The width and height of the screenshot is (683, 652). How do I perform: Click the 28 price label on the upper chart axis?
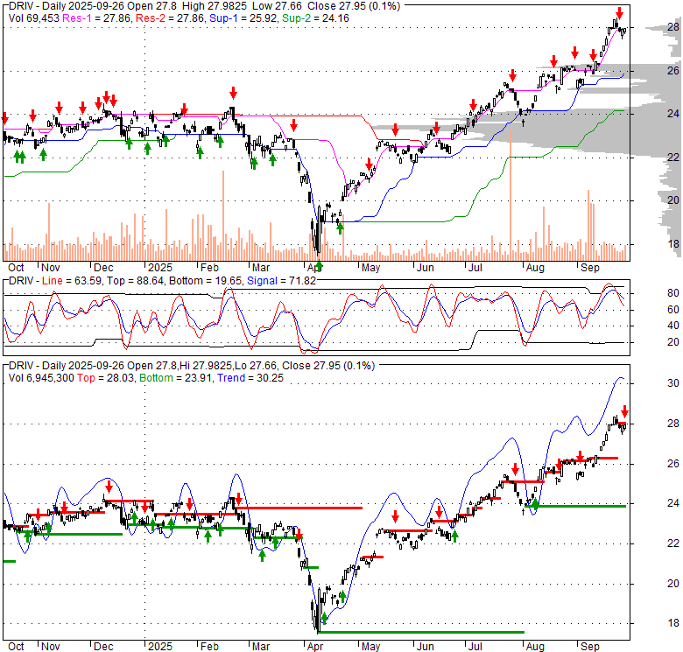(673, 27)
